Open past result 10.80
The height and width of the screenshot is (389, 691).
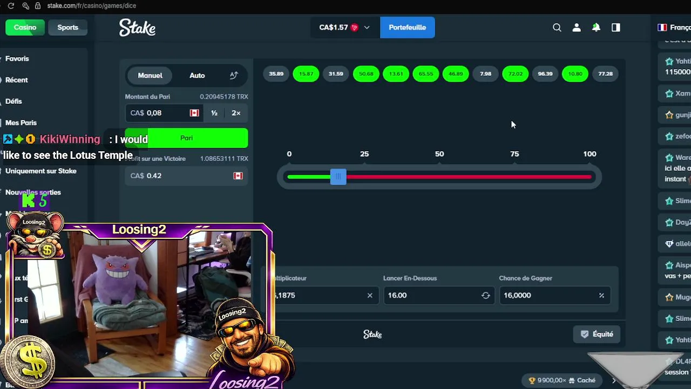[x=575, y=74]
